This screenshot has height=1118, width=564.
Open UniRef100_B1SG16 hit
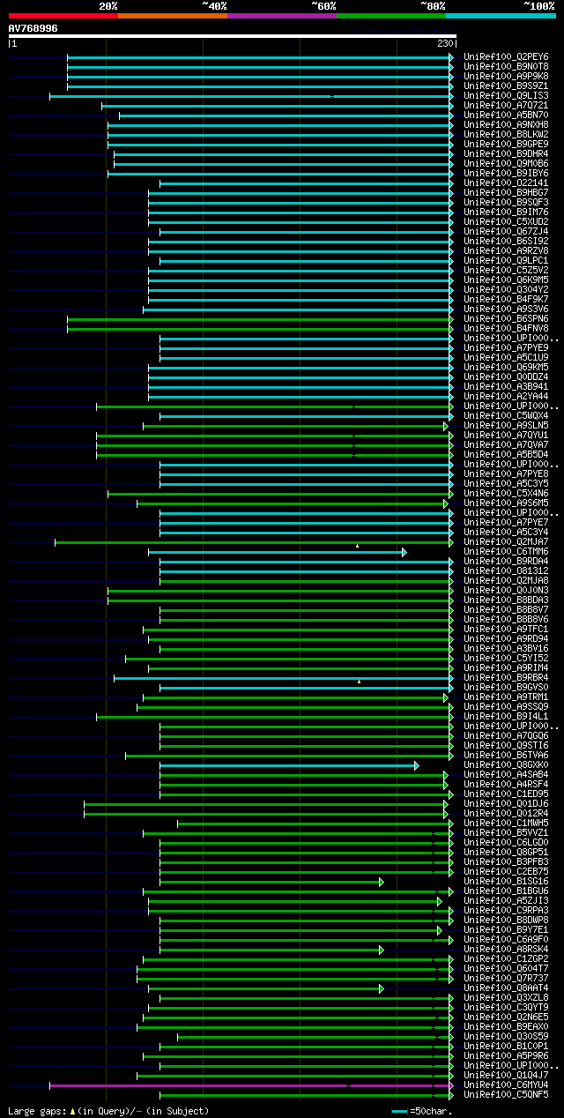(506, 882)
